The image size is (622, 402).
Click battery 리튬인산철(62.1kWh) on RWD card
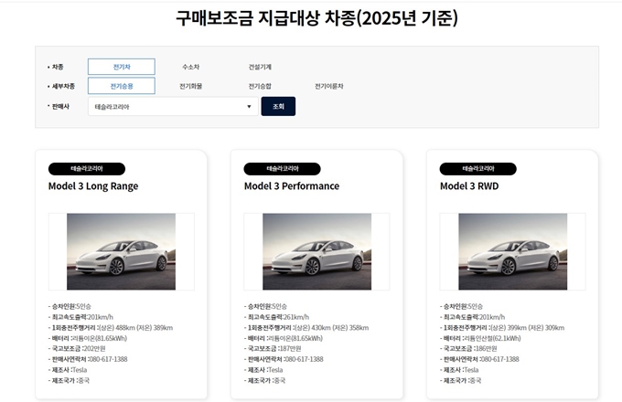point(480,338)
